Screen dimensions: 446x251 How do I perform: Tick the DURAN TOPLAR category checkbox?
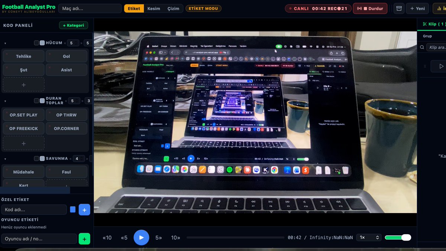36,101
